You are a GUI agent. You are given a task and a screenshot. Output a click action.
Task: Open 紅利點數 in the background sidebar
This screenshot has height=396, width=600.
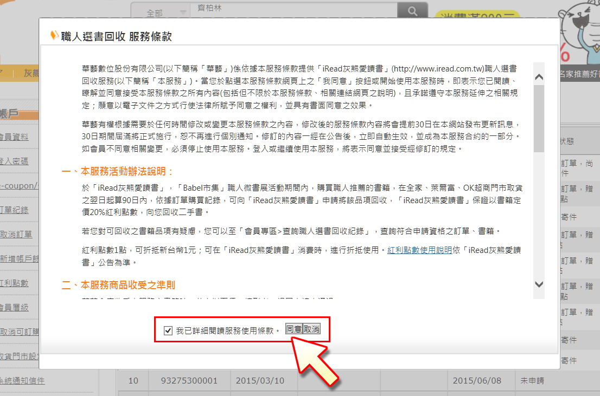click(14, 283)
